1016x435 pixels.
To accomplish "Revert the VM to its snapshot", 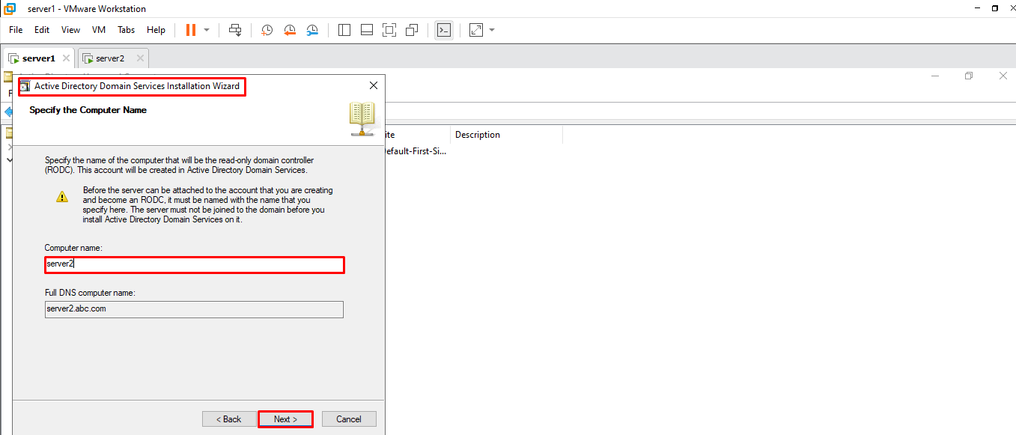I will click(290, 30).
